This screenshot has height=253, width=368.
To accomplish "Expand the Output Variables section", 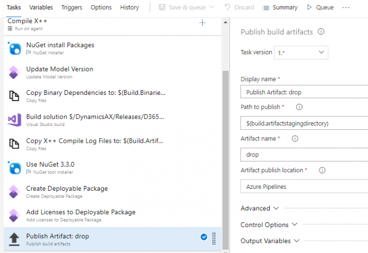I will pyautogui.click(x=270, y=241).
